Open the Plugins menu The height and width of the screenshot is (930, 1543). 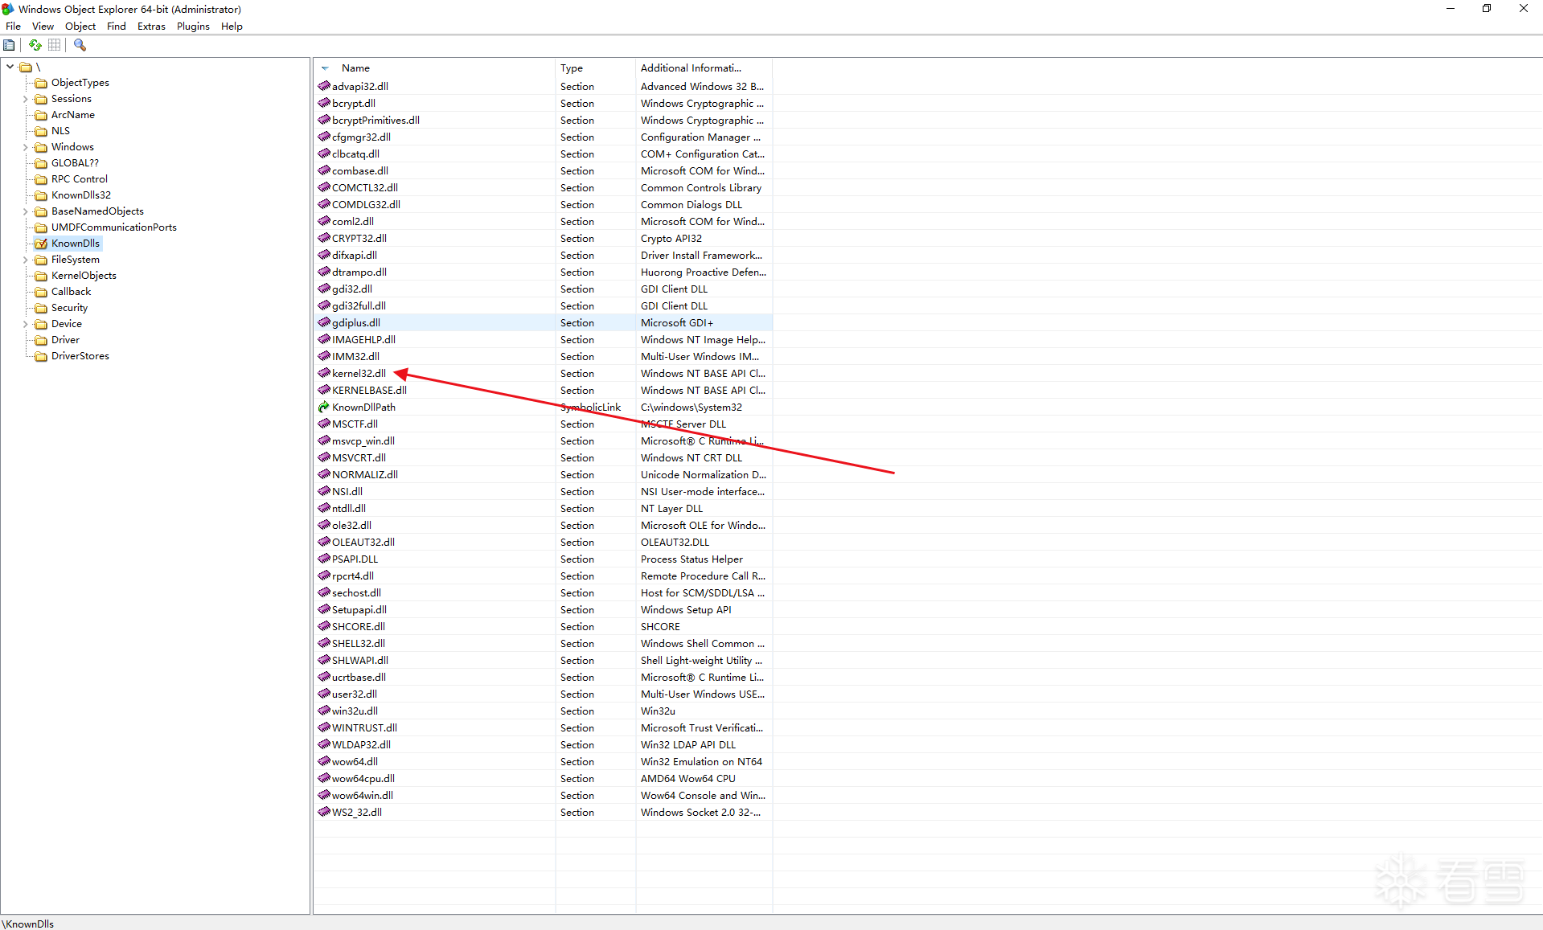coord(193,27)
